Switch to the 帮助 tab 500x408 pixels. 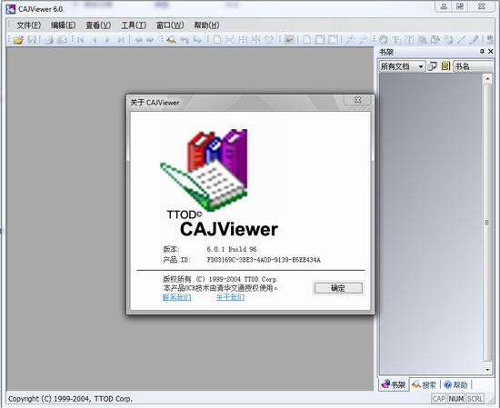click(456, 384)
